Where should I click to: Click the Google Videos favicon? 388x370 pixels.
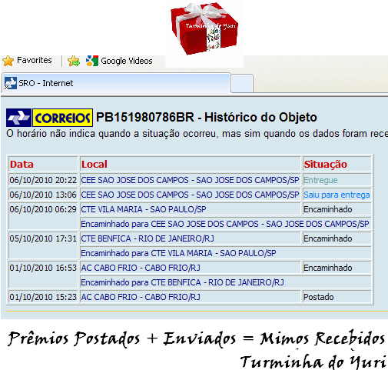(92, 61)
